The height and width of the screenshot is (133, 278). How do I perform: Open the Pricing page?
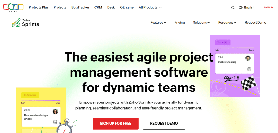coord(179,23)
